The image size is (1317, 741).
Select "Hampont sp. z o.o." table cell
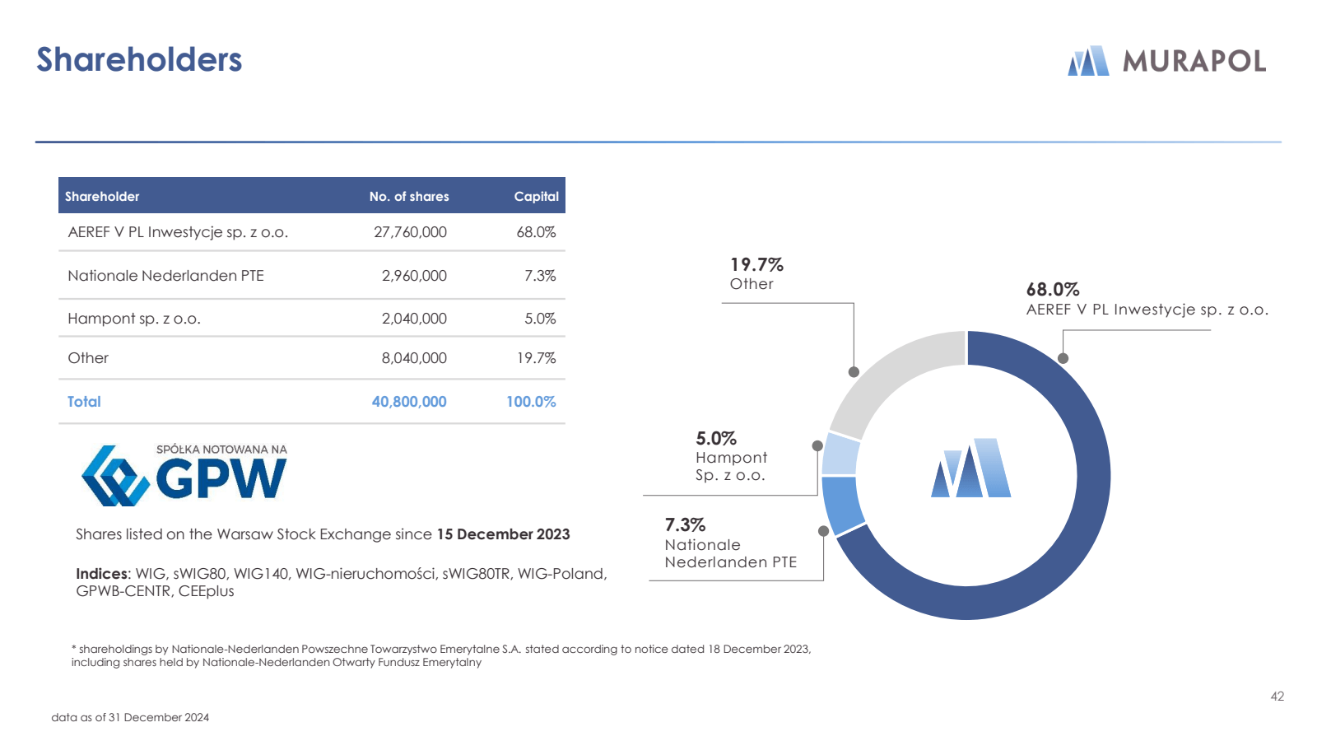[x=134, y=319]
